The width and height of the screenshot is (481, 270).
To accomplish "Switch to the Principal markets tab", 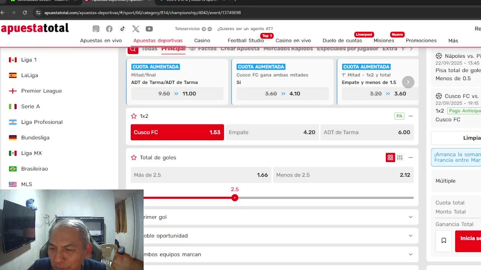I will click(174, 49).
